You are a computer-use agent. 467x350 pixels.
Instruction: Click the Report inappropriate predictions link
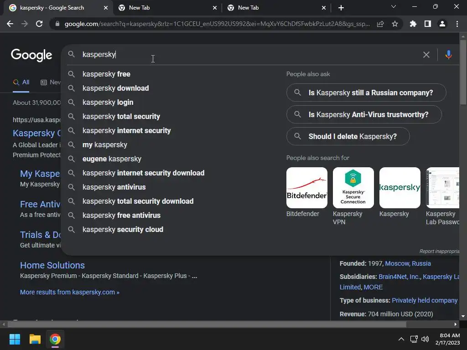coord(439,251)
